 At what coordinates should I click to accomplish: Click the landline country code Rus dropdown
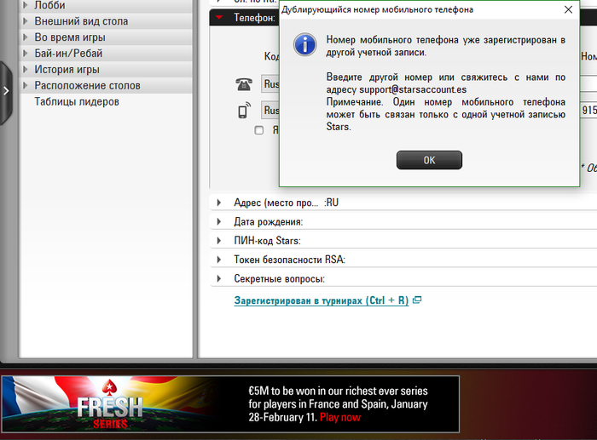[x=270, y=83]
